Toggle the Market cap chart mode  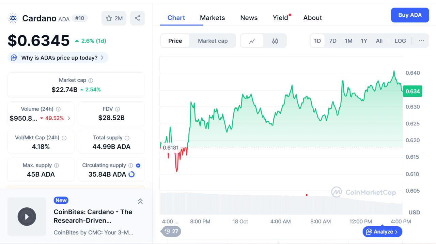tap(213, 41)
